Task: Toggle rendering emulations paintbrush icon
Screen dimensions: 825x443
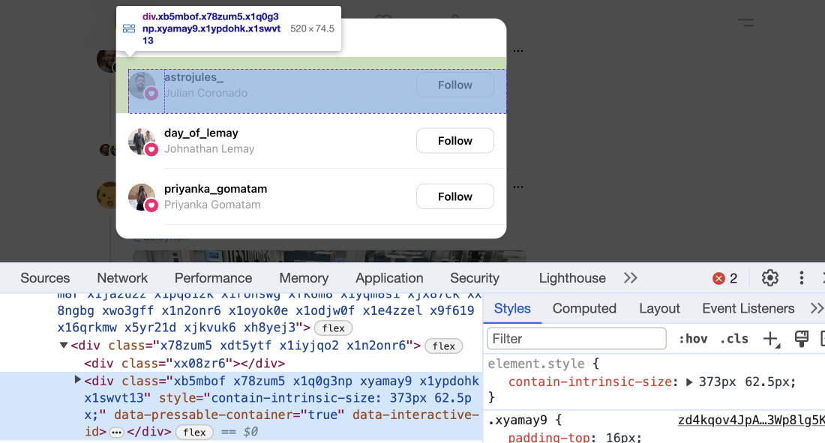Action: (x=801, y=339)
